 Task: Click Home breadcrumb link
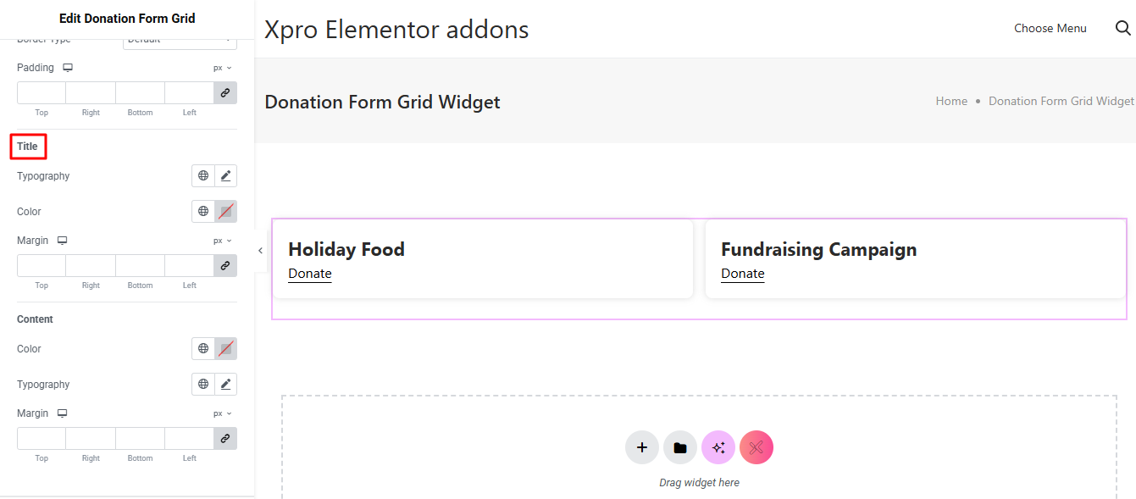click(951, 101)
